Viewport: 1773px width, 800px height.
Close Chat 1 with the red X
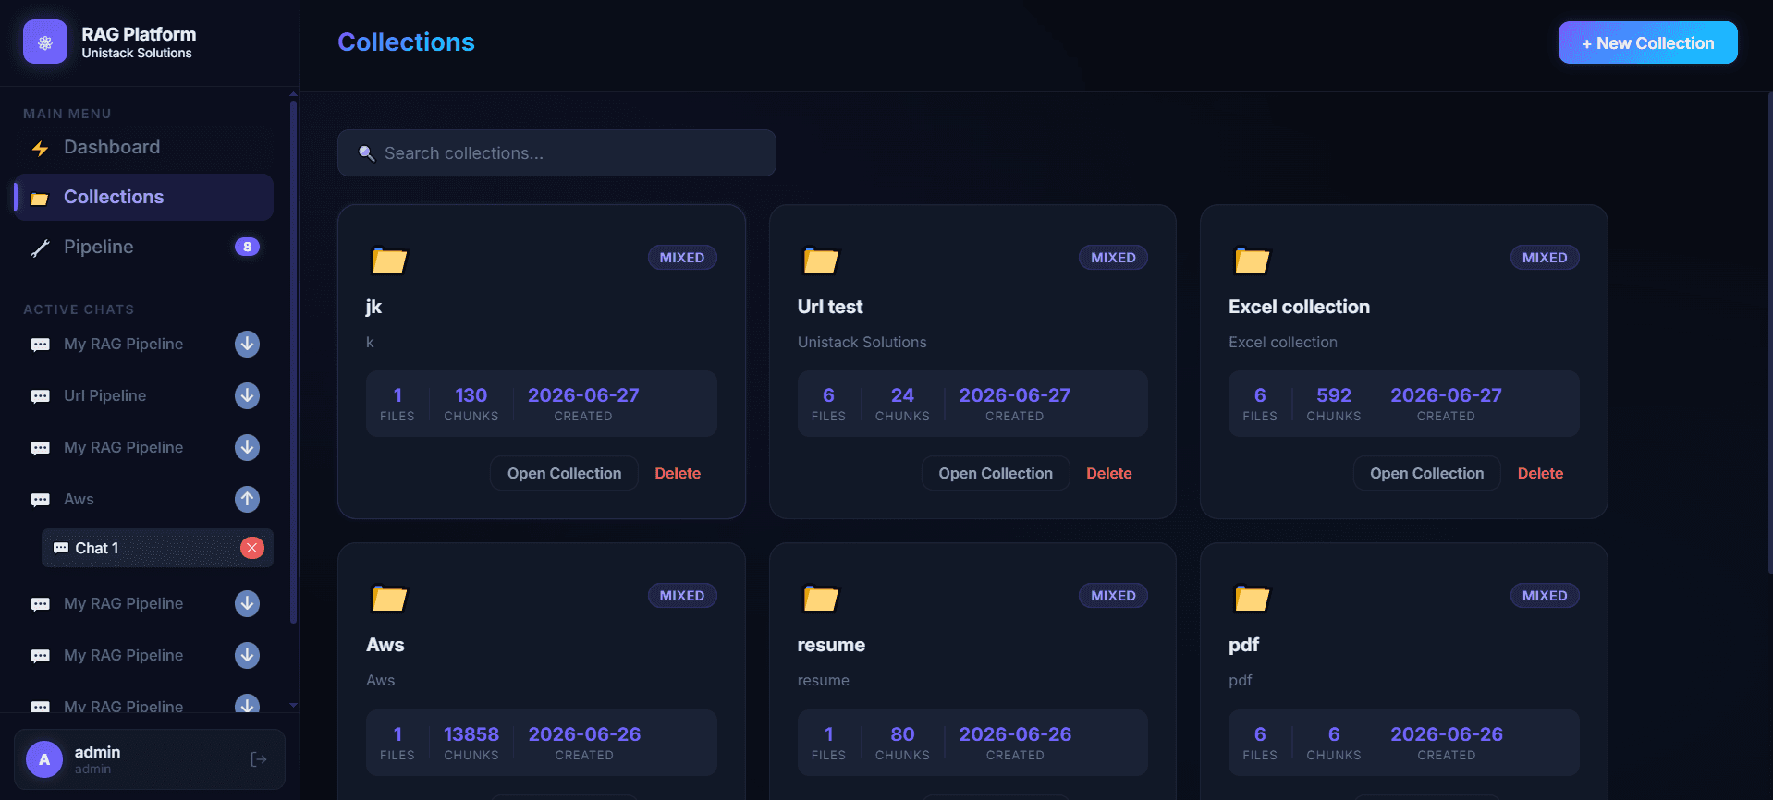click(251, 548)
